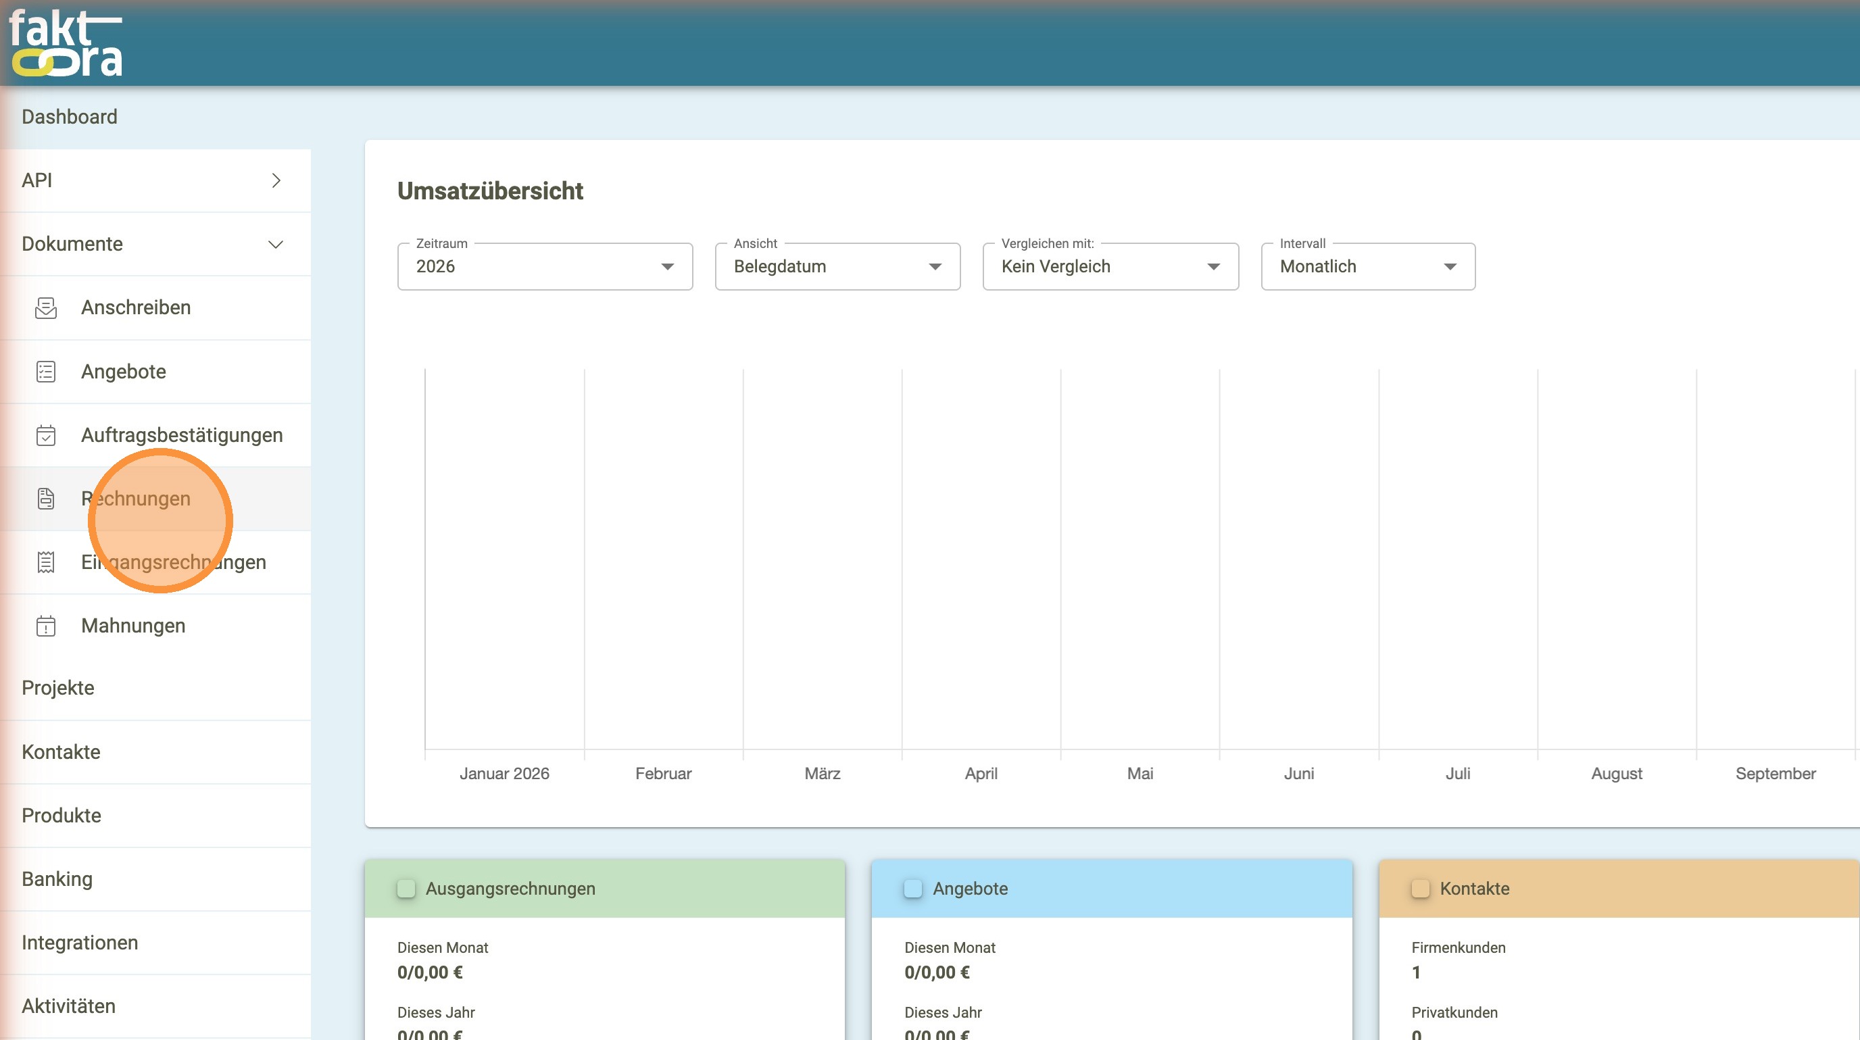Click the Rechnungen document icon
Viewport: 1860px width, 1040px height.
45,499
